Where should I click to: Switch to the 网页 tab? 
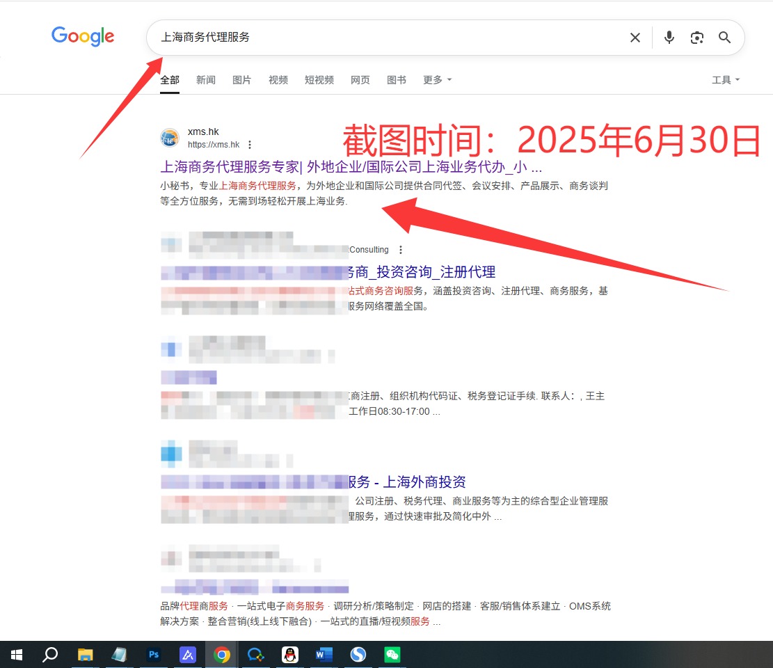click(x=360, y=80)
